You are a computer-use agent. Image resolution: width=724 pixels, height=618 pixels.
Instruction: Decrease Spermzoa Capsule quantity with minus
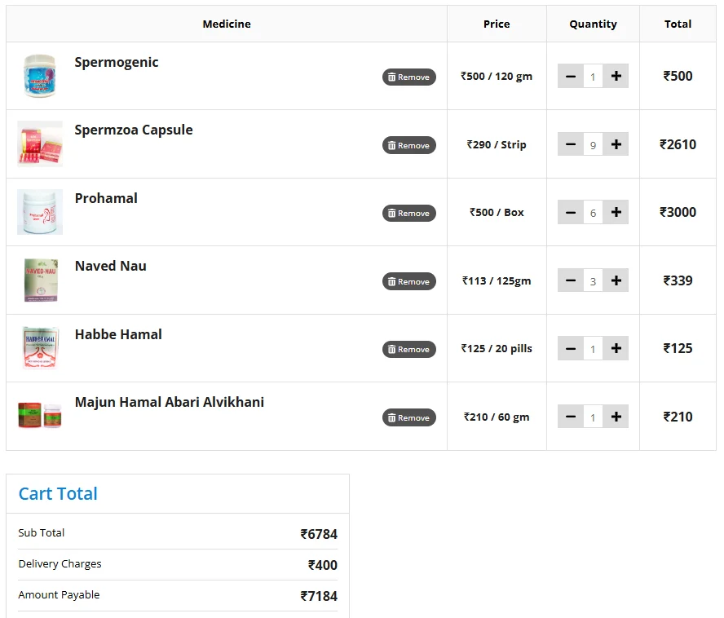570,144
